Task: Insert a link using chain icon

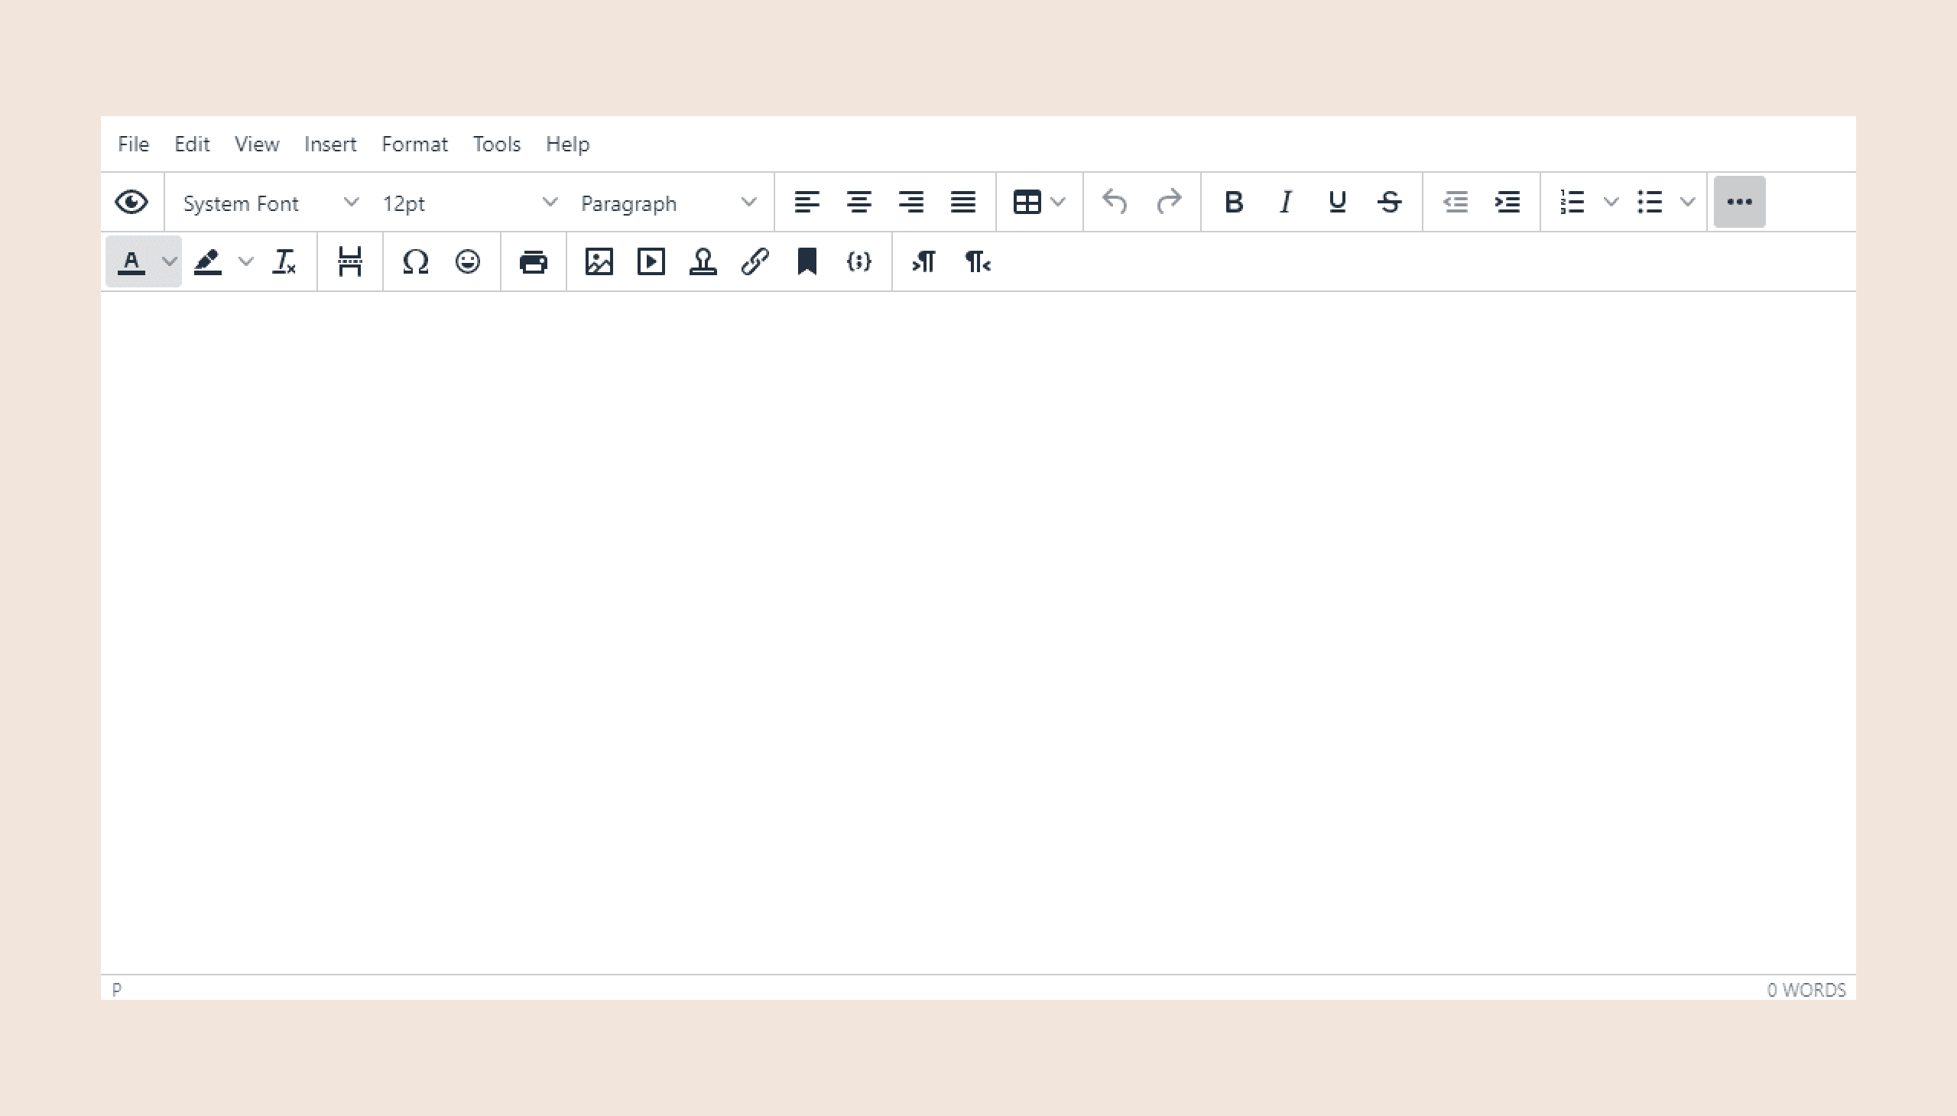Action: tap(755, 262)
